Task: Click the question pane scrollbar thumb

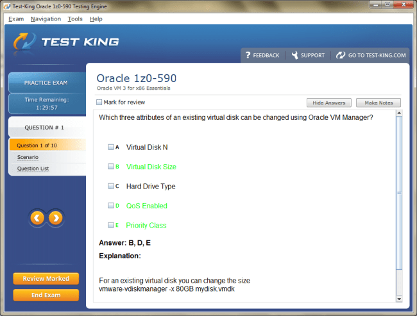Action: point(399,193)
